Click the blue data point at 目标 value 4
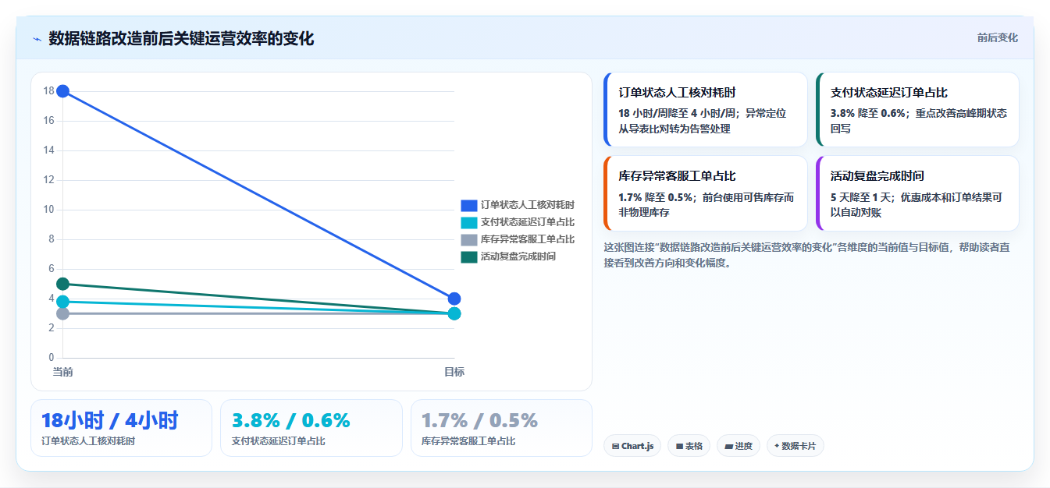 (454, 299)
